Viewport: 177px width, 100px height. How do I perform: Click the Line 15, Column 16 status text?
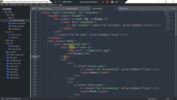point(13,99)
